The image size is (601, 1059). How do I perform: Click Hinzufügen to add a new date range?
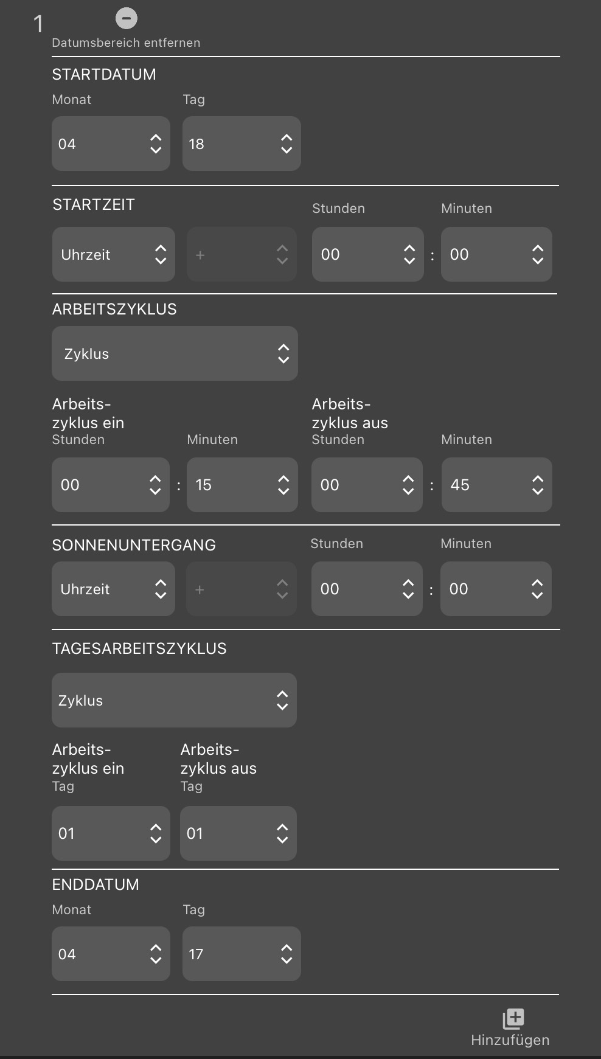pos(509,1040)
